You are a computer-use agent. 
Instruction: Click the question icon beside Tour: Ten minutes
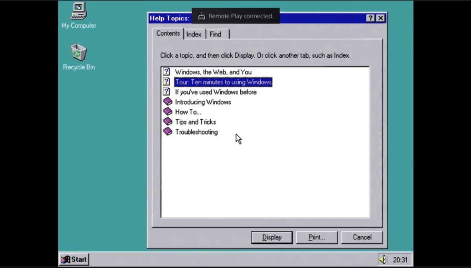coord(167,82)
